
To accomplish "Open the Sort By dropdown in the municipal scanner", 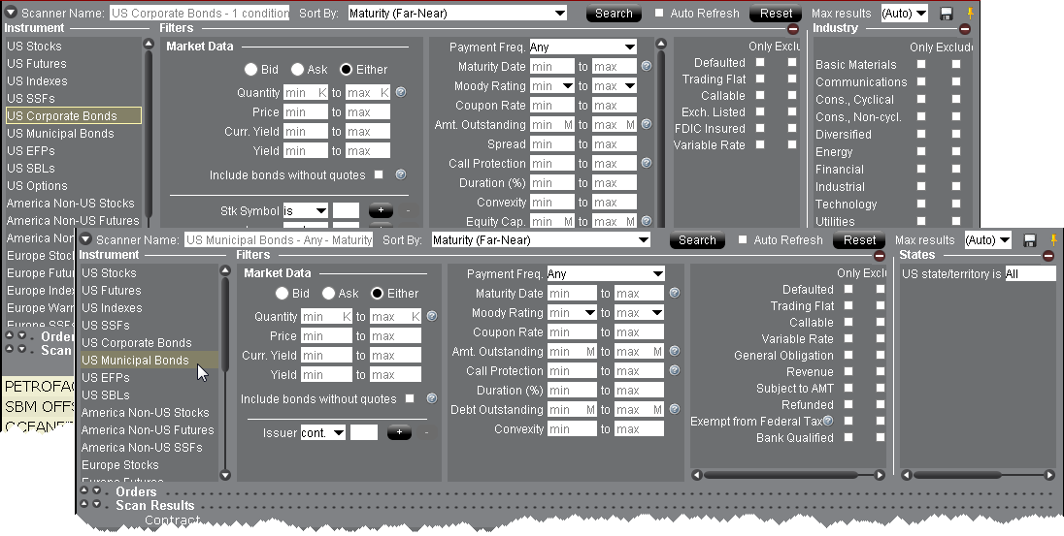I will 540,240.
